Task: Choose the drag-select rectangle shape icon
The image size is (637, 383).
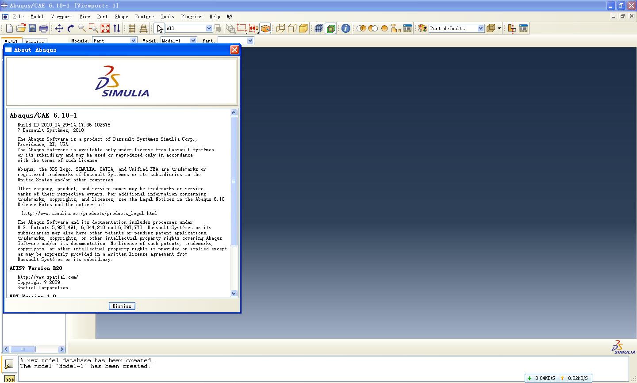Action: (x=242, y=28)
